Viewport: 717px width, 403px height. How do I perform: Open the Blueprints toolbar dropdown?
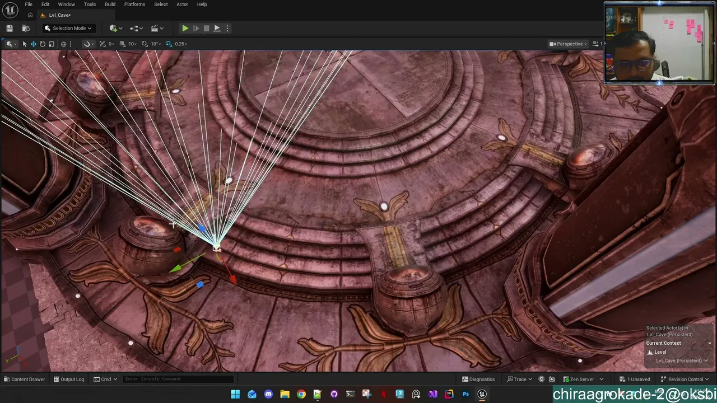pyautogui.click(x=136, y=28)
